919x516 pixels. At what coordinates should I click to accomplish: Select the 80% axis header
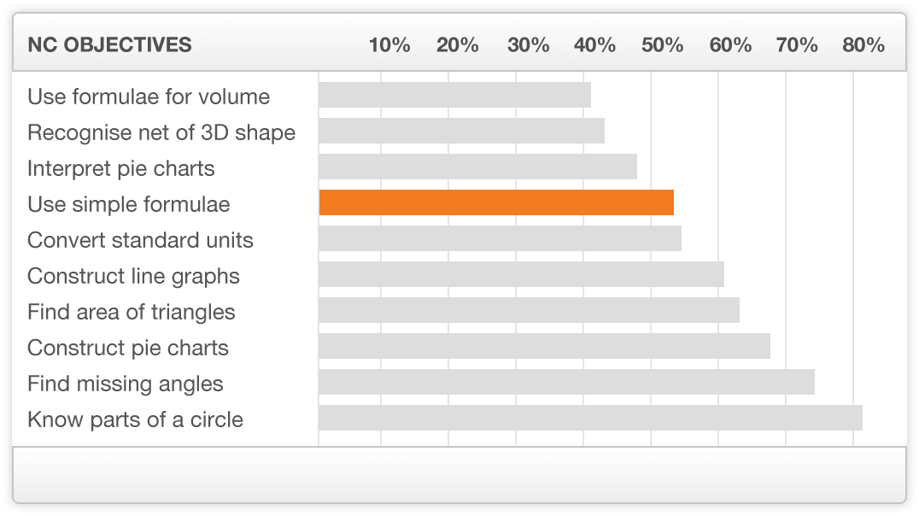[863, 45]
